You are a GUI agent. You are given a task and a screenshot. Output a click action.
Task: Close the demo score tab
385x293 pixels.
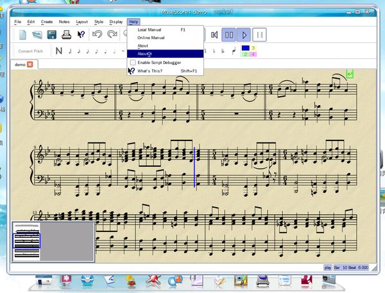(x=30, y=64)
